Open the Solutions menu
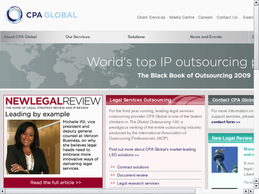The height and width of the screenshot is (194, 259). point(136,37)
